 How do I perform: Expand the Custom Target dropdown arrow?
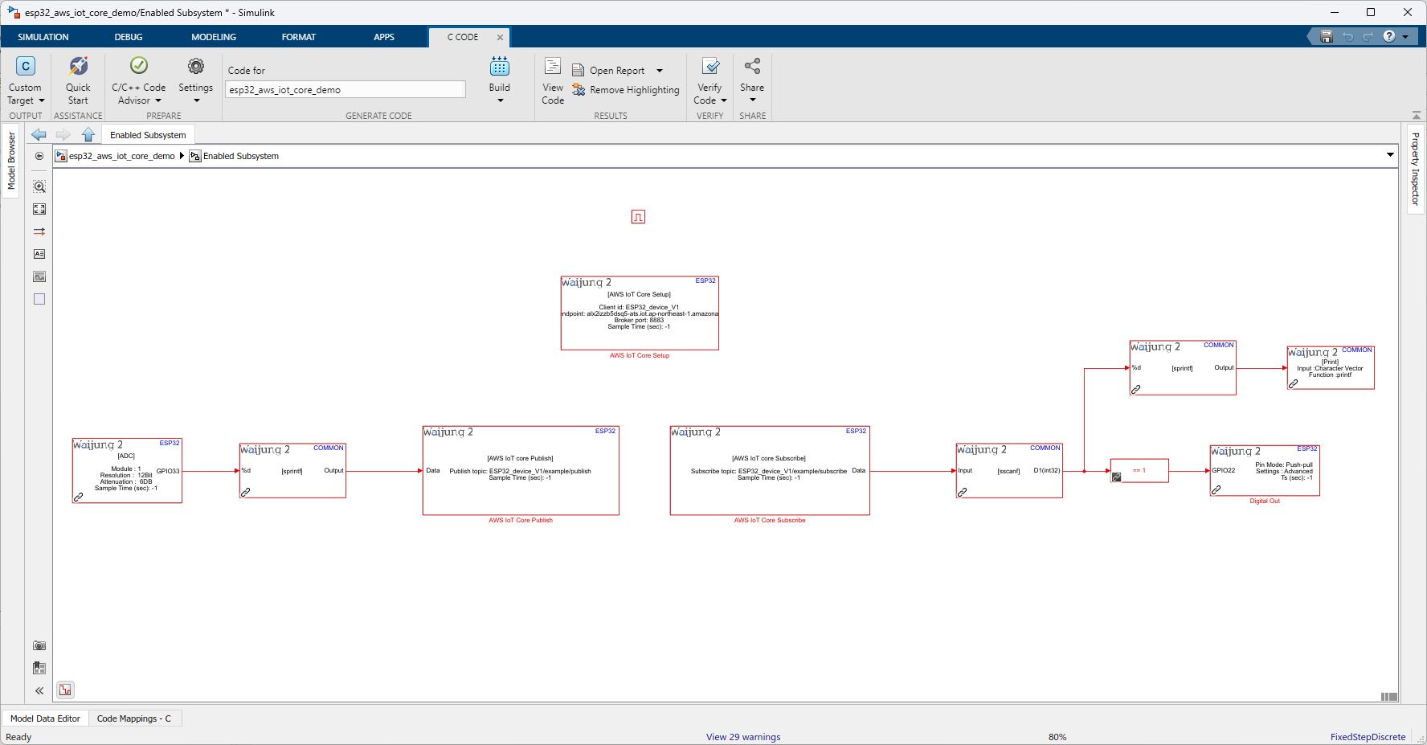[x=42, y=100]
